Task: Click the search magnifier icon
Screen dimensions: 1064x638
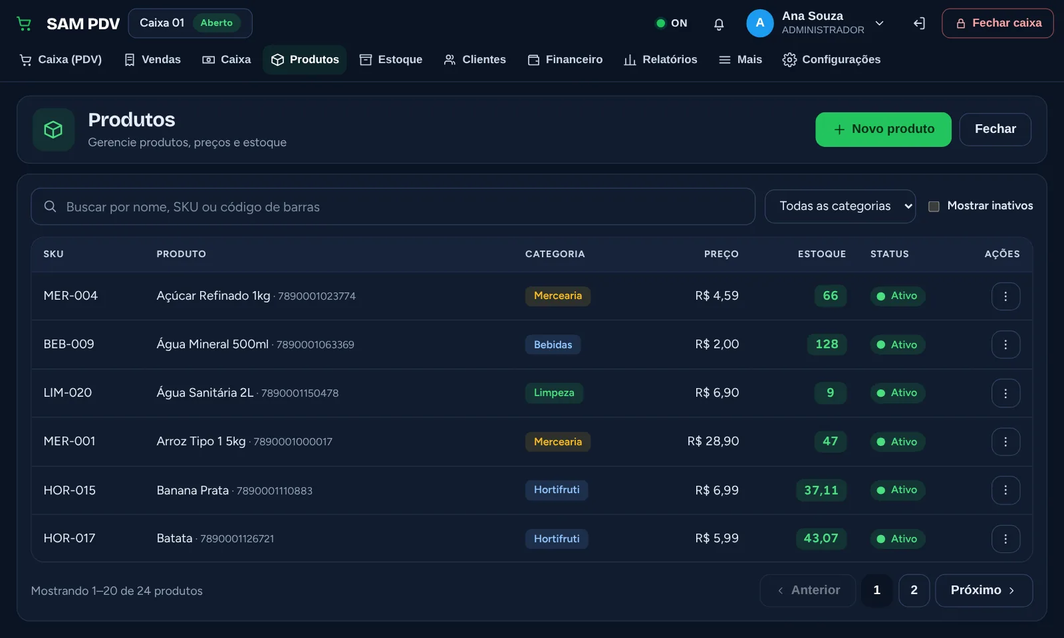Action: (50, 207)
